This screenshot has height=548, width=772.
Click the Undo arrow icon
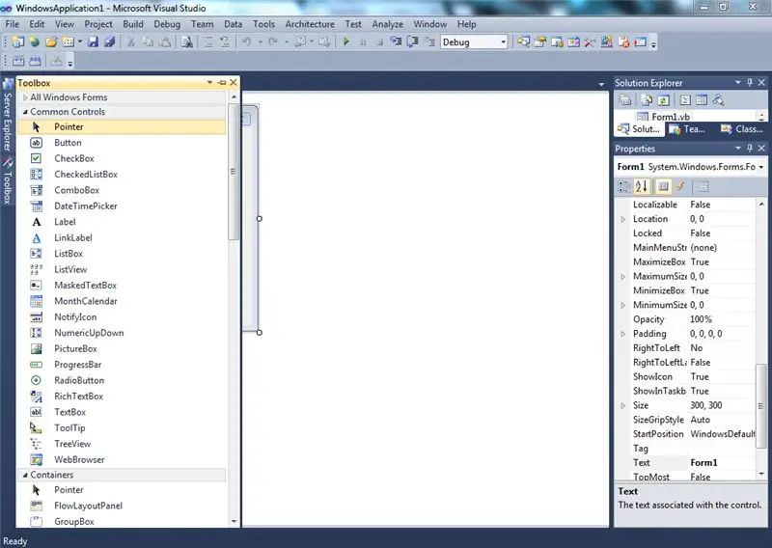click(x=247, y=42)
